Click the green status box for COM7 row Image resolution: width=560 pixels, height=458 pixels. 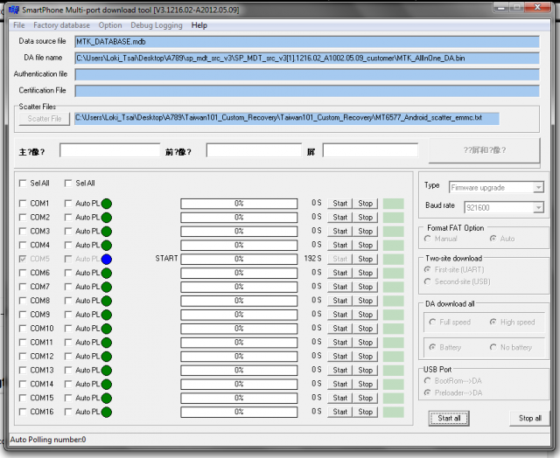pyautogui.click(x=393, y=288)
